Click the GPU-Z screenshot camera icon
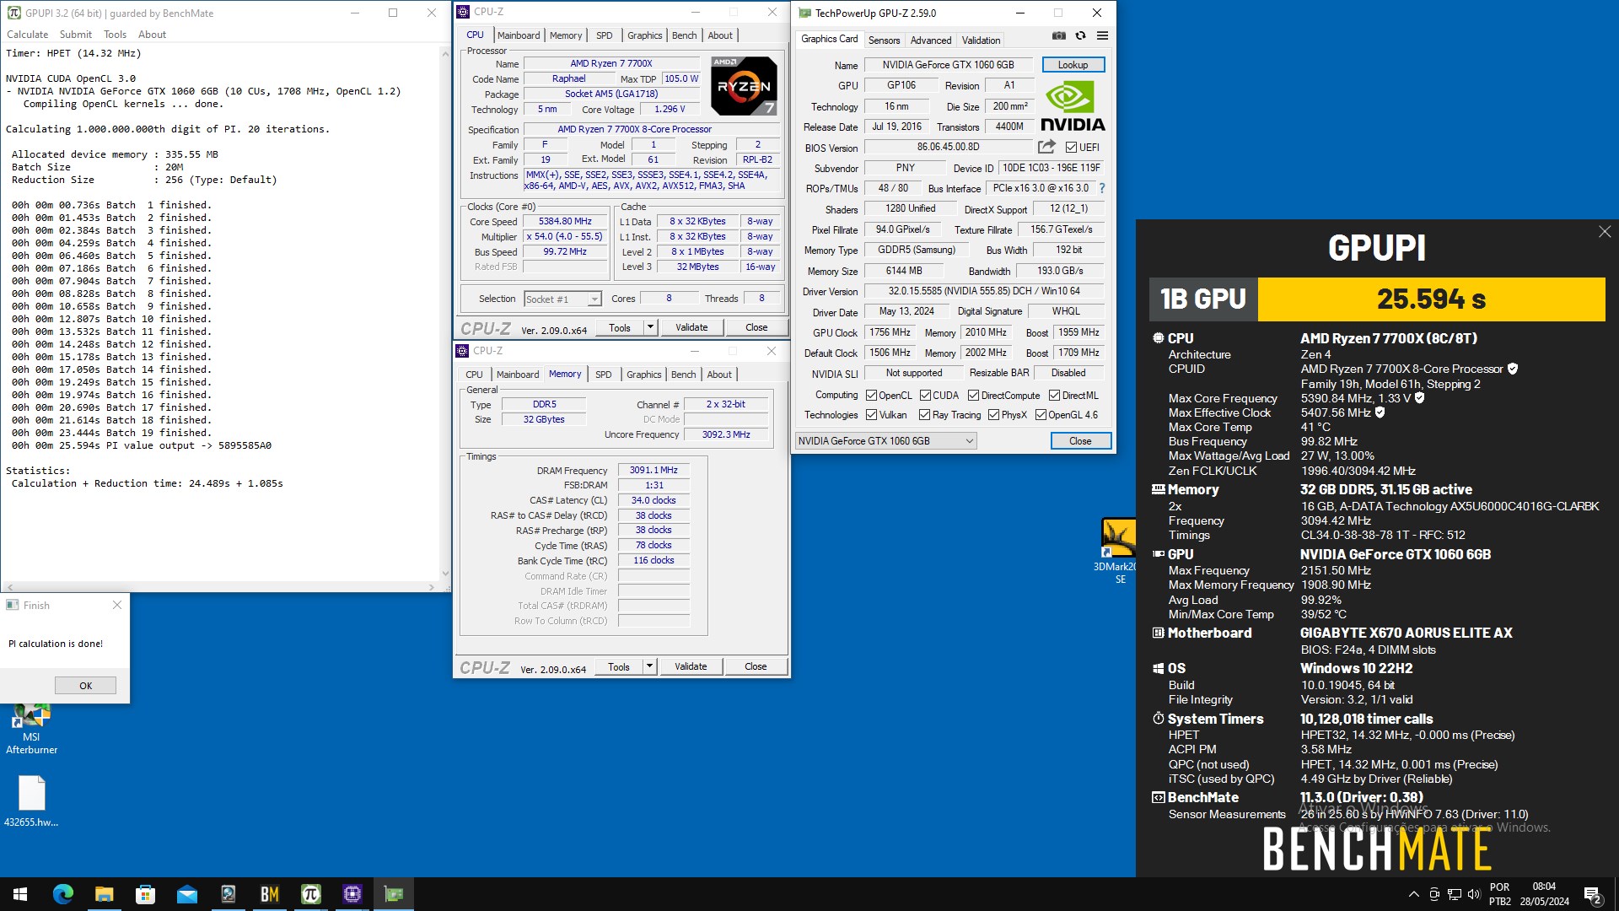1619x911 pixels. (1059, 35)
